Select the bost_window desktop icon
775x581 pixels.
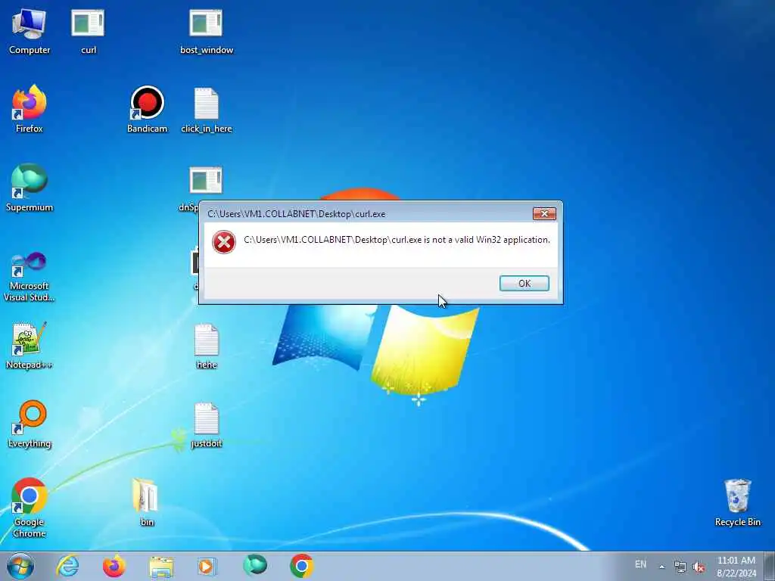point(206,31)
